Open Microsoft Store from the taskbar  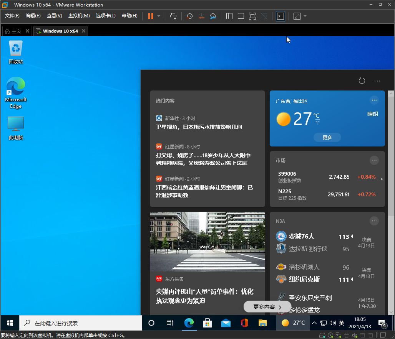coord(207,323)
